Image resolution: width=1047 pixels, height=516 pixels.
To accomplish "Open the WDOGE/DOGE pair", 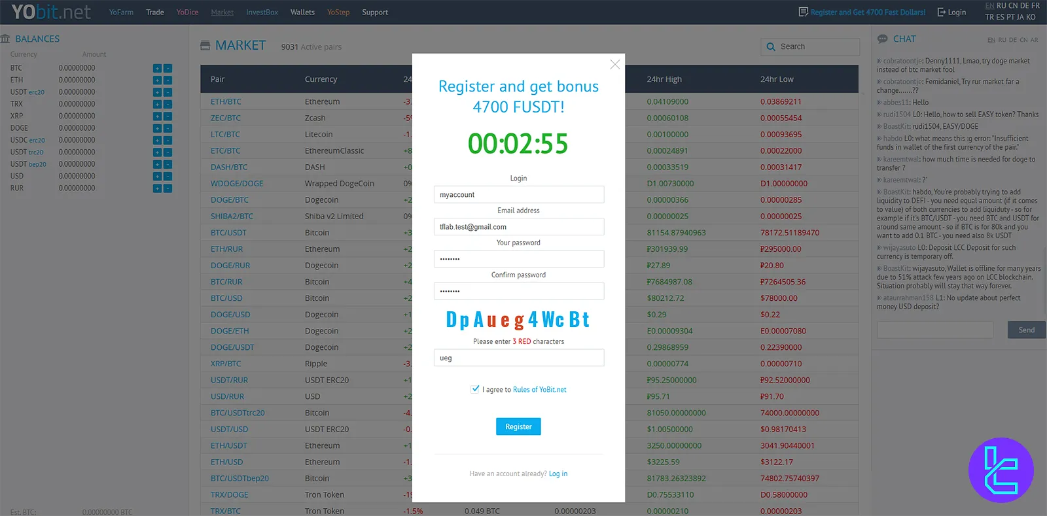I will coord(237,183).
